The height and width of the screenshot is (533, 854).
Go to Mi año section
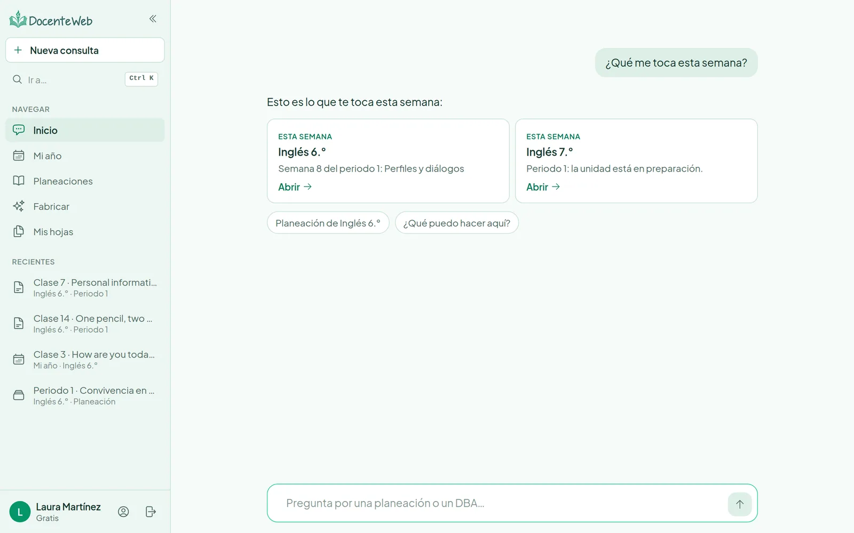tap(85, 156)
